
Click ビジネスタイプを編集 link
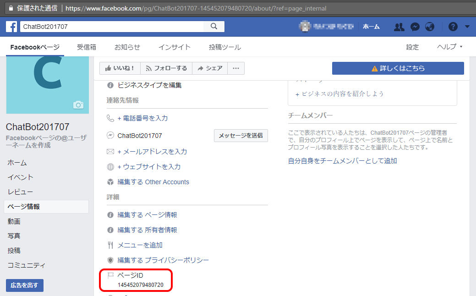point(149,85)
